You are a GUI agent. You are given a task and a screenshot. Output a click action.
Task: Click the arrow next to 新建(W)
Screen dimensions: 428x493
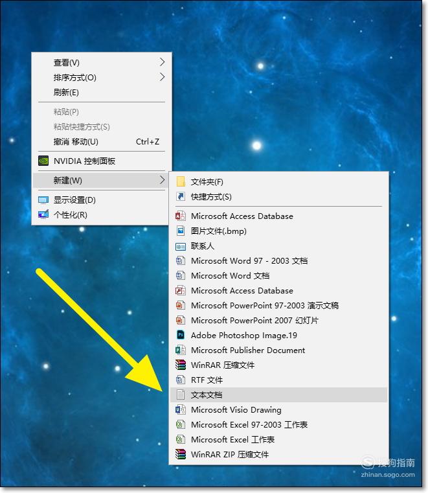click(x=162, y=180)
